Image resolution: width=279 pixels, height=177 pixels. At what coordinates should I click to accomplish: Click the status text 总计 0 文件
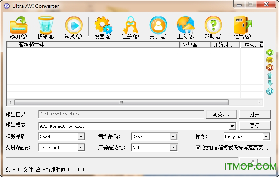20,170
